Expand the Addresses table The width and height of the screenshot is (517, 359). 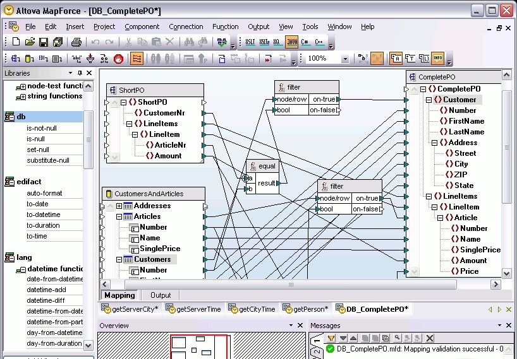(x=119, y=206)
